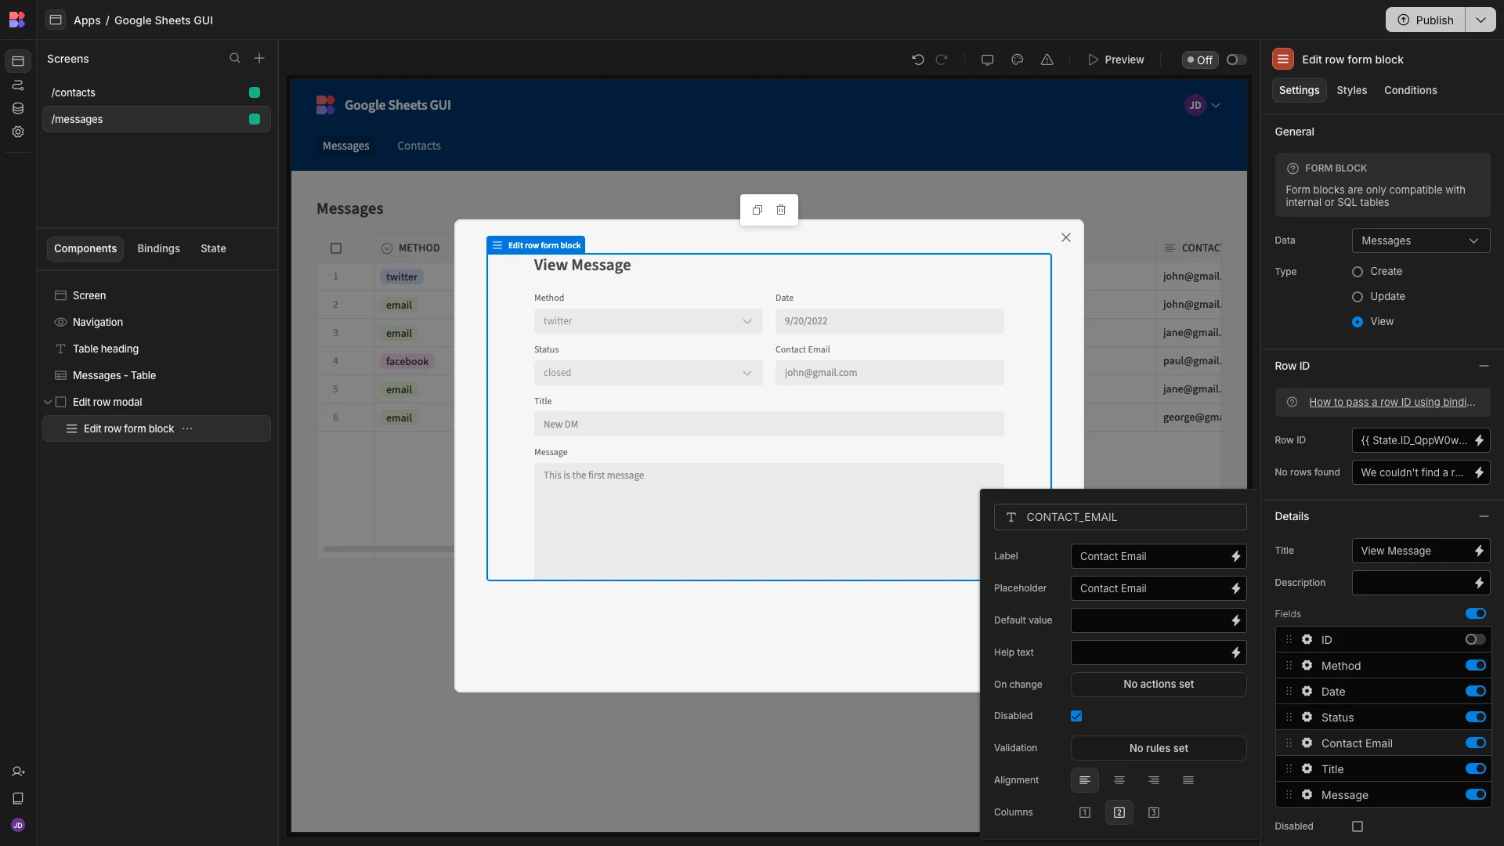Open the Publish dropdown arrow
This screenshot has height=846, width=1504.
(x=1480, y=20)
